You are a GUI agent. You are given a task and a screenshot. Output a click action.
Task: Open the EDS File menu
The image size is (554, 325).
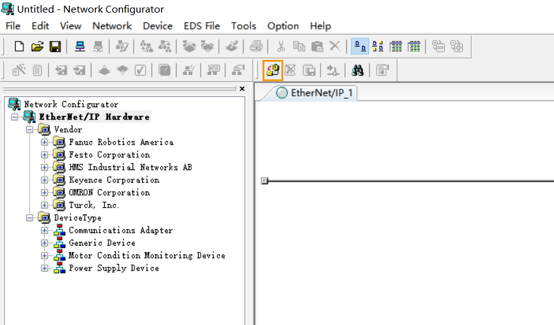click(201, 26)
